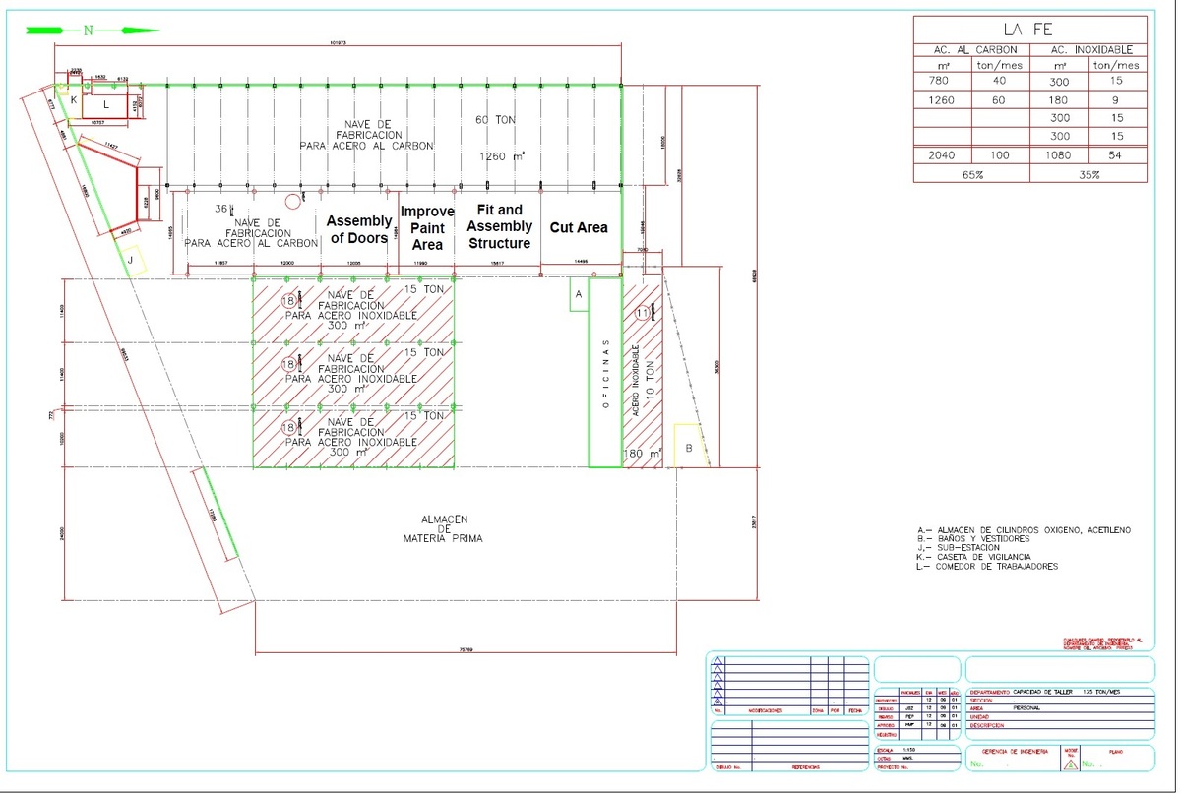Click the Assembly of Doors area
This screenshot has height=794, width=1181.
tap(358, 229)
